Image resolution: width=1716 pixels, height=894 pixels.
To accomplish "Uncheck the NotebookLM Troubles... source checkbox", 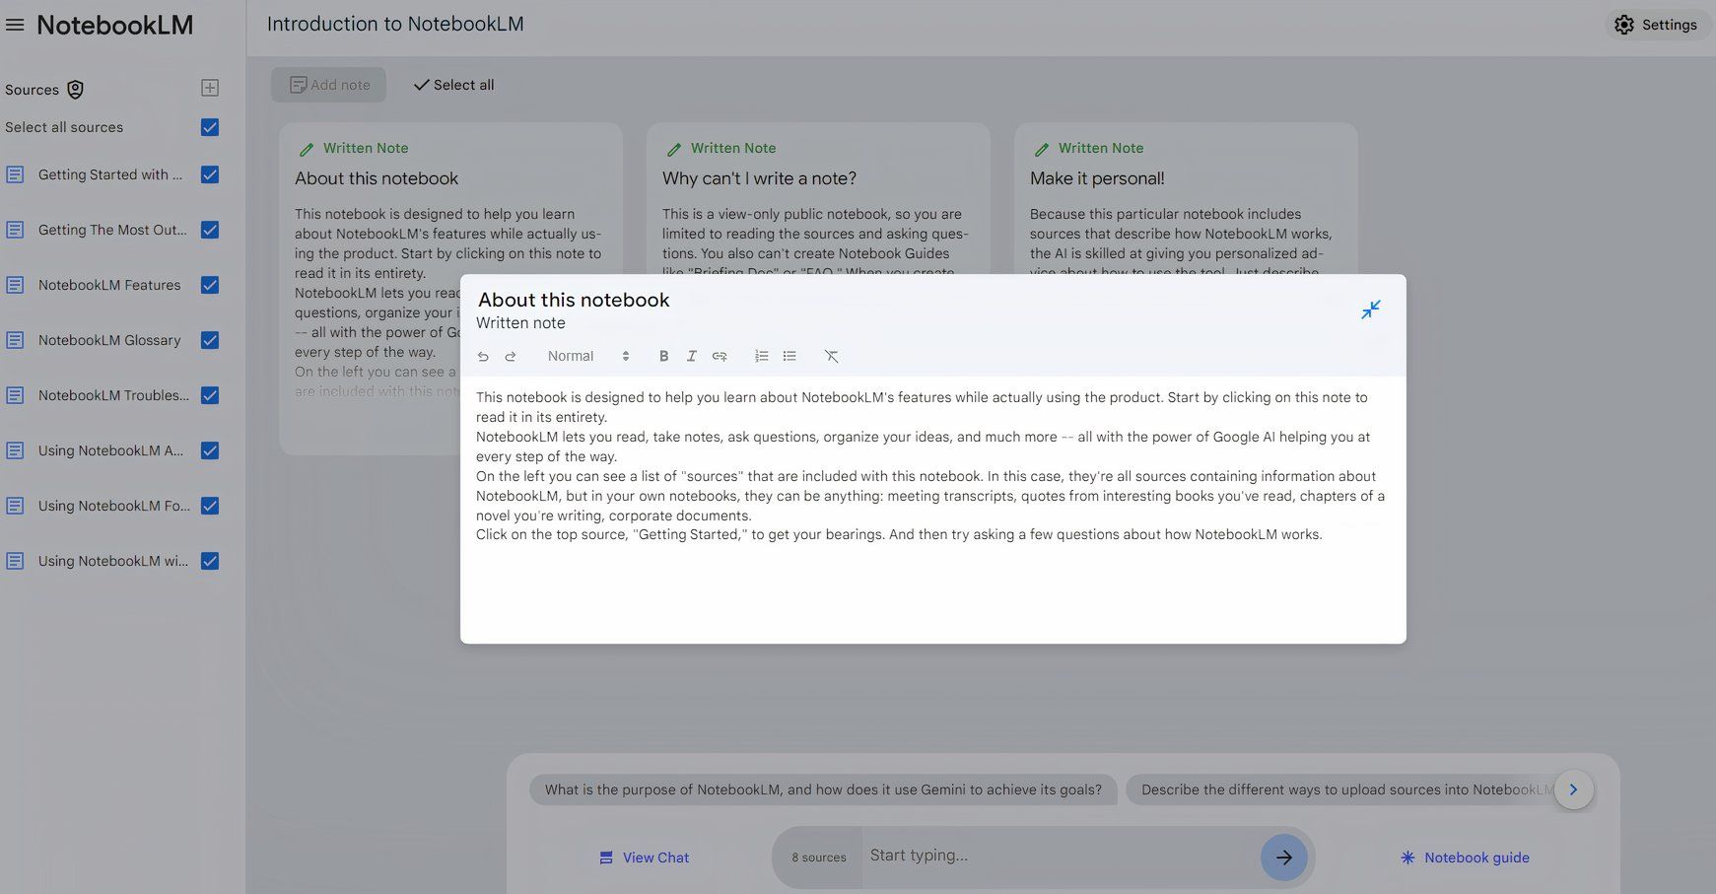I will tap(210, 395).
